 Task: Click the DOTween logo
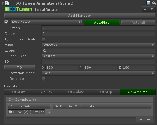(19, 9)
